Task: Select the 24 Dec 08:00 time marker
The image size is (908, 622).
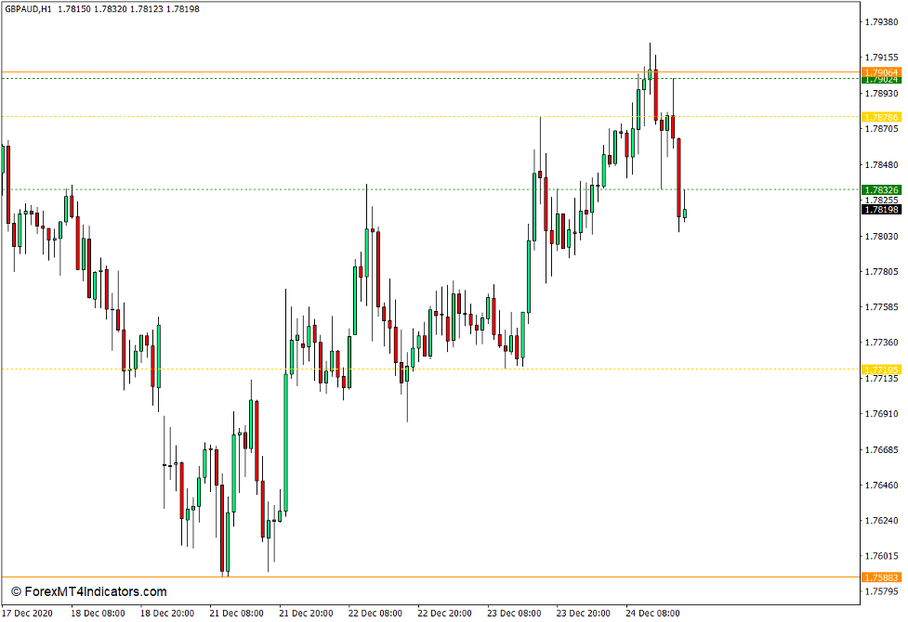Action: (652, 613)
